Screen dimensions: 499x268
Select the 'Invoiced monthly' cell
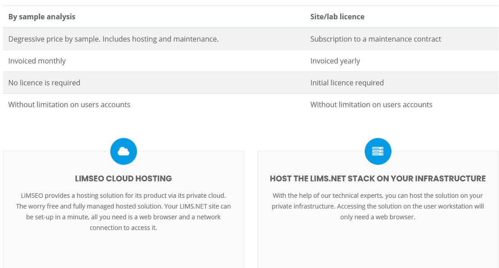[x=154, y=61]
